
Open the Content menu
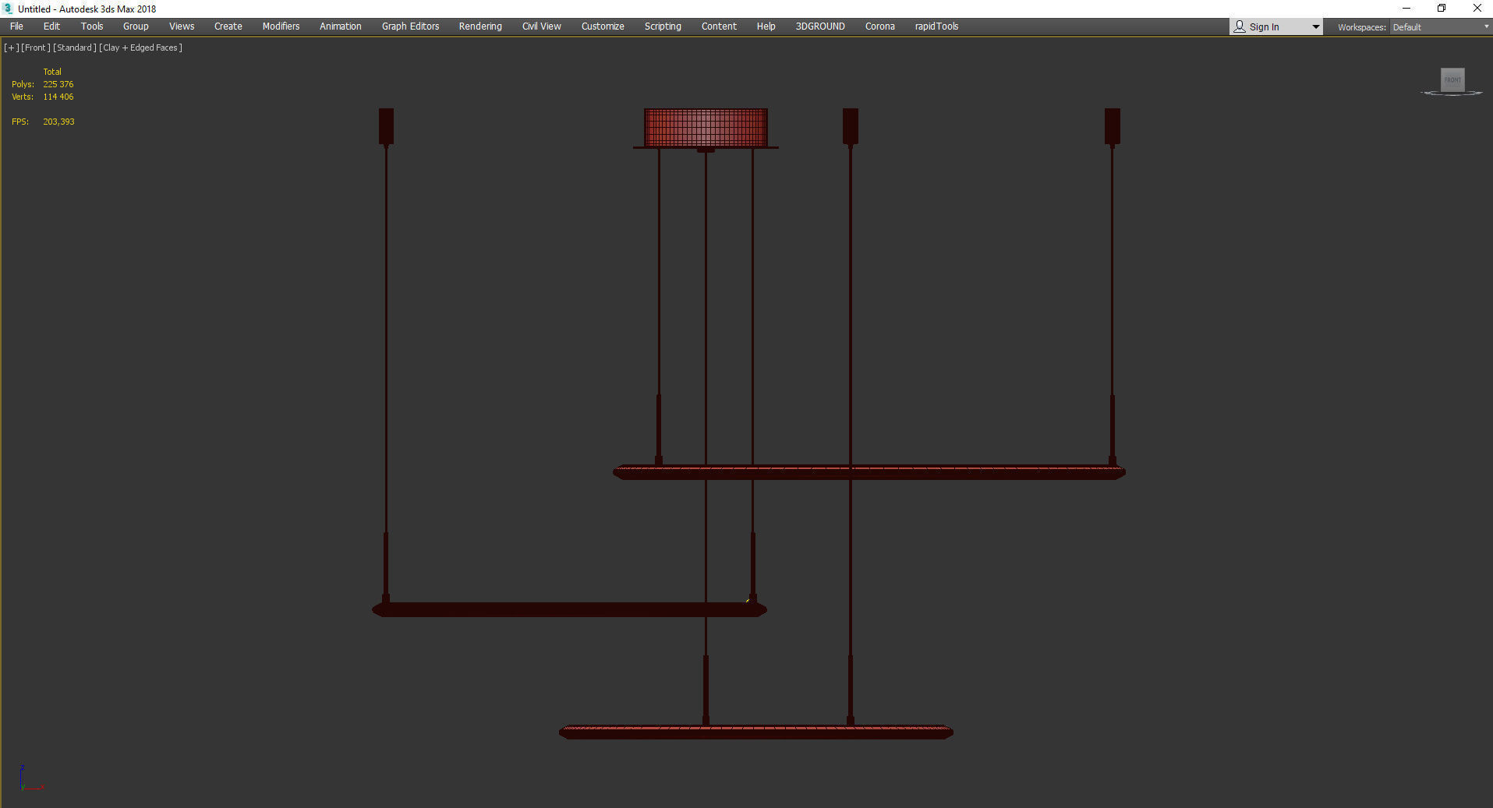point(719,26)
